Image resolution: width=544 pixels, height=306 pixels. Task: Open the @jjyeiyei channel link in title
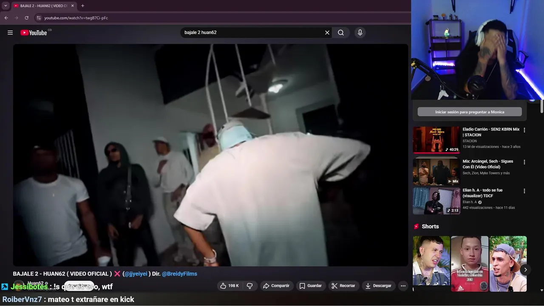[136, 274]
